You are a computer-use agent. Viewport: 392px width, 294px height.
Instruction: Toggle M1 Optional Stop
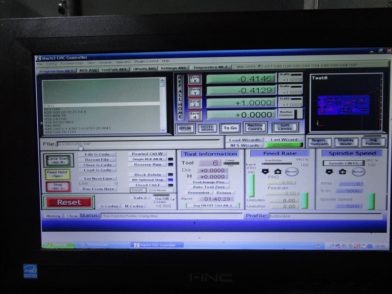pos(147,180)
